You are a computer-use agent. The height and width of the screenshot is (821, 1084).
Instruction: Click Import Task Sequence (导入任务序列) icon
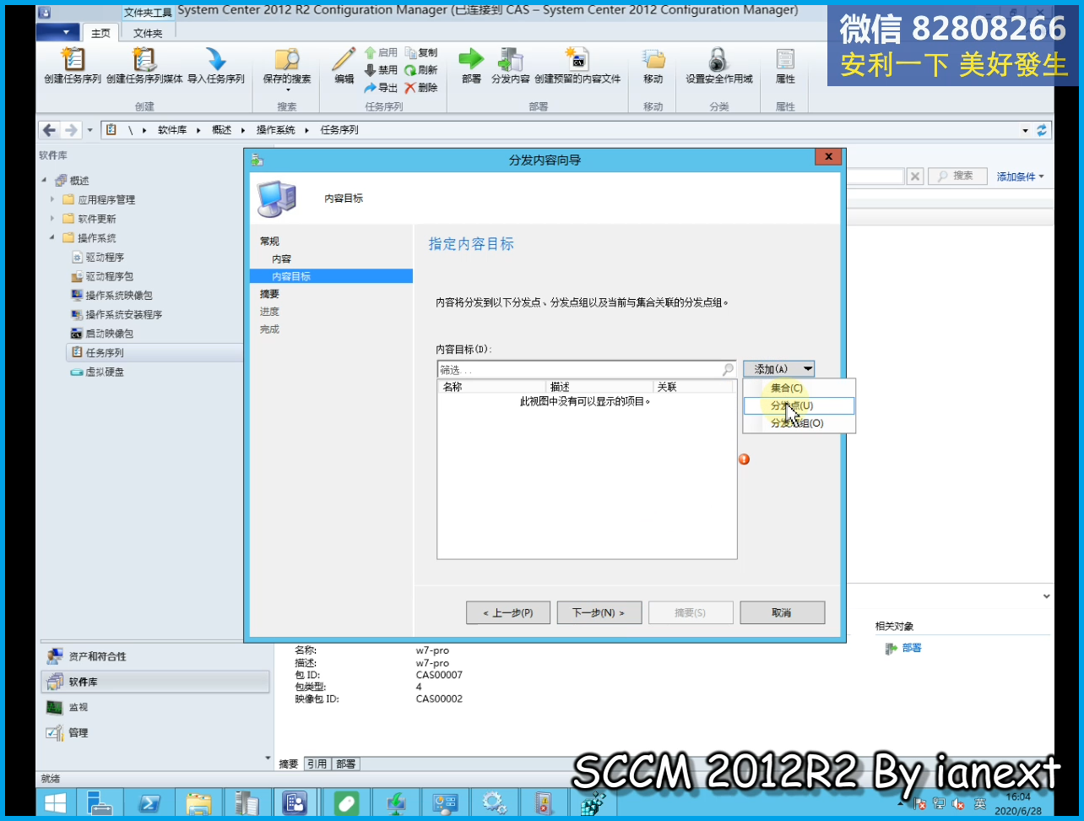click(x=216, y=59)
